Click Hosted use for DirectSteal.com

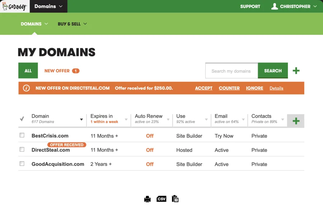[184, 150]
